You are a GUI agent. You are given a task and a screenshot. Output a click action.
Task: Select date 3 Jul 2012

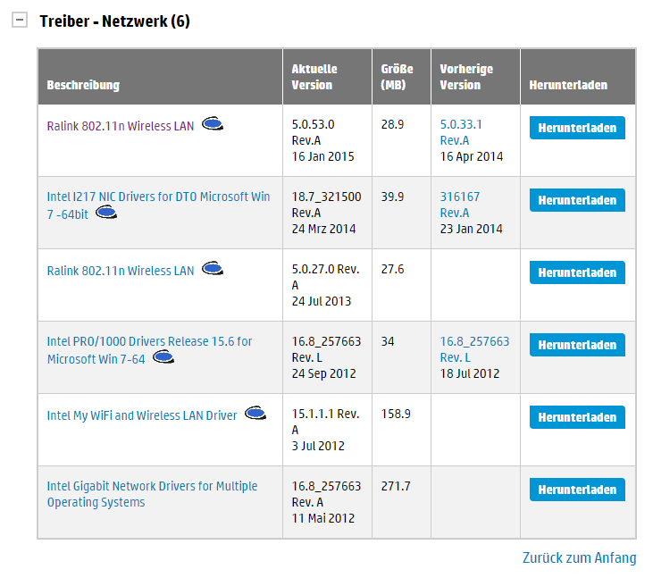pyautogui.click(x=318, y=446)
